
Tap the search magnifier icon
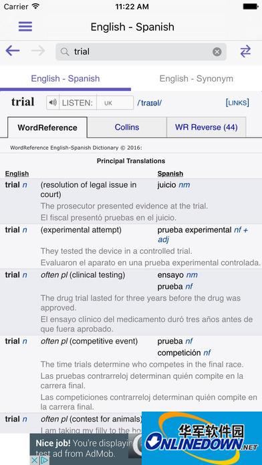pyautogui.click(x=65, y=52)
